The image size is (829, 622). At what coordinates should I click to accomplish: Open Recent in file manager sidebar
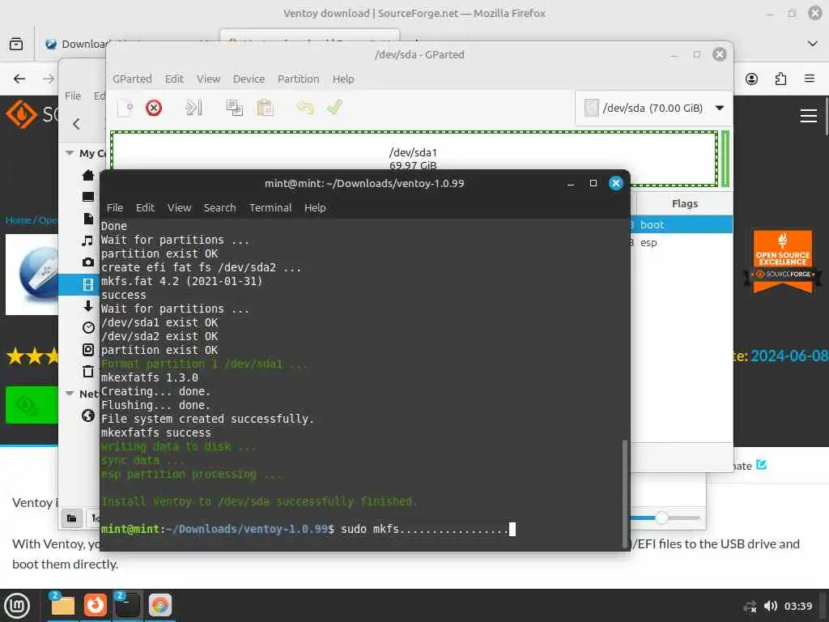point(88,328)
